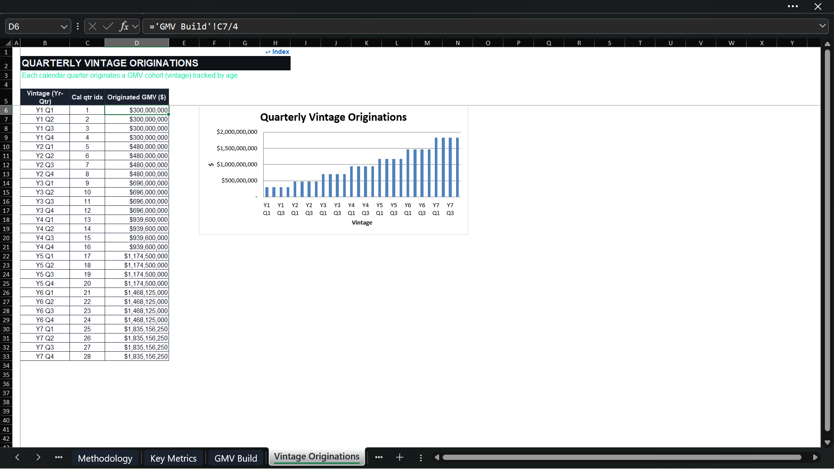Switch to the GMV Build sheet tab
Viewport: 834px width, 469px height.
click(x=236, y=458)
